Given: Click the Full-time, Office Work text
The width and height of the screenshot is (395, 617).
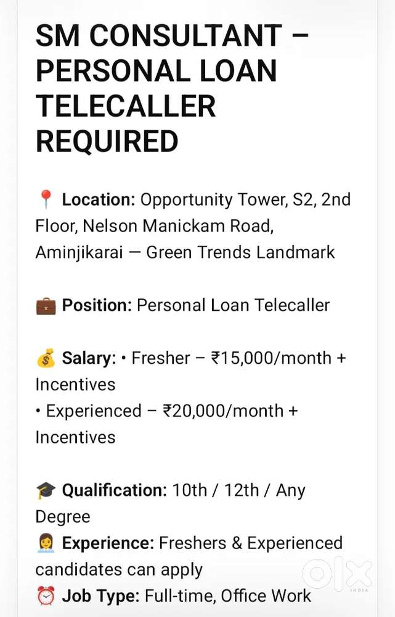Looking at the screenshot, I should (x=228, y=596).
